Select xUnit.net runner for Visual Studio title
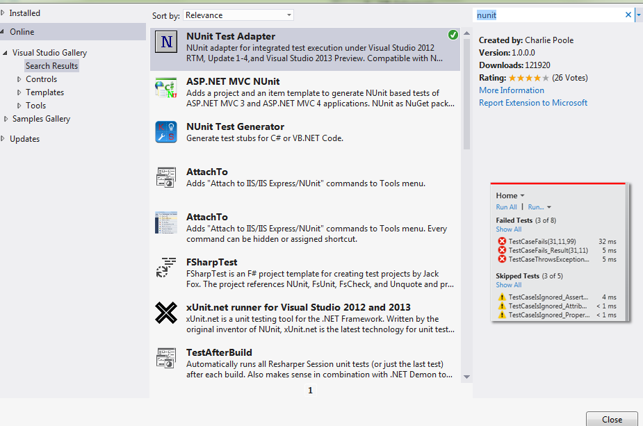This screenshot has width=643, height=426. pyautogui.click(x=298, y=307)
